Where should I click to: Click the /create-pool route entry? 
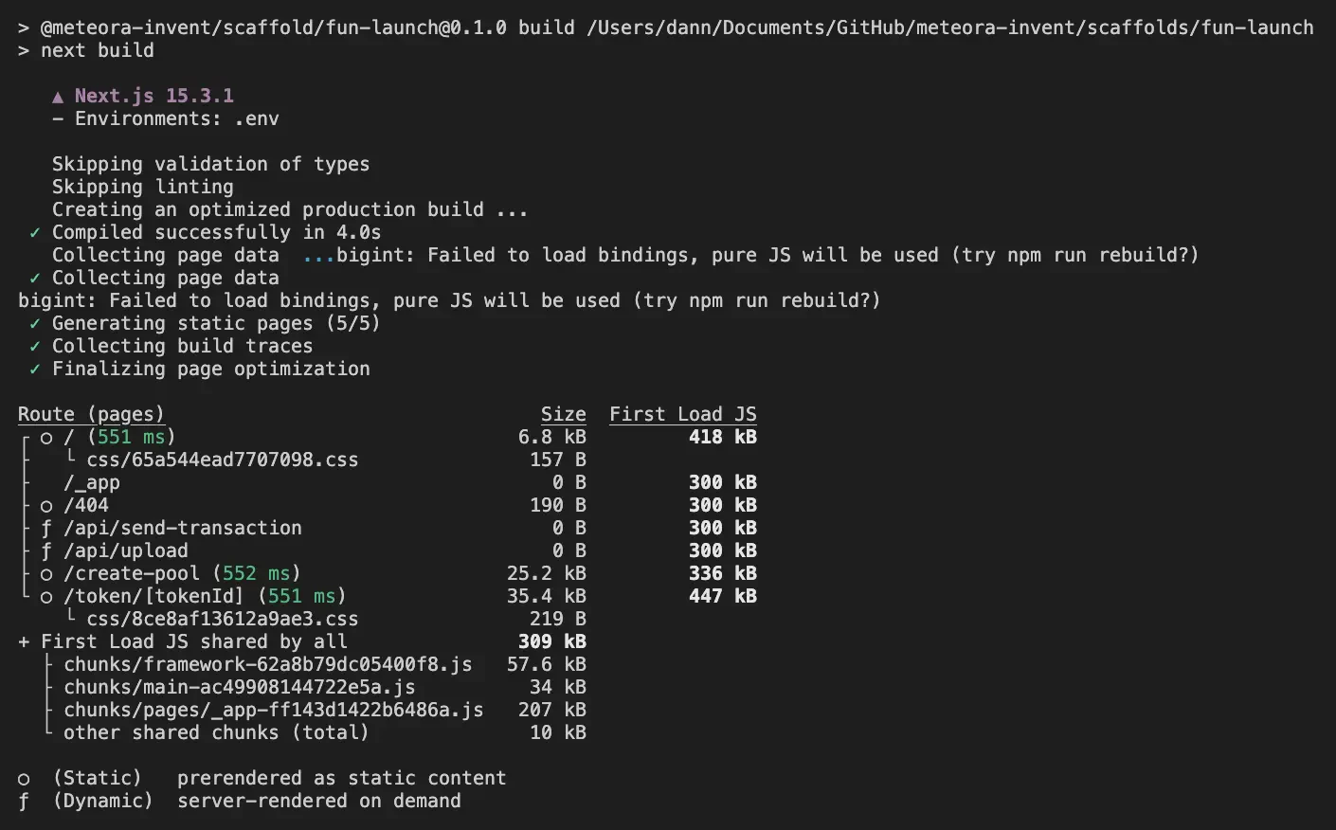(x=132, y=573)
